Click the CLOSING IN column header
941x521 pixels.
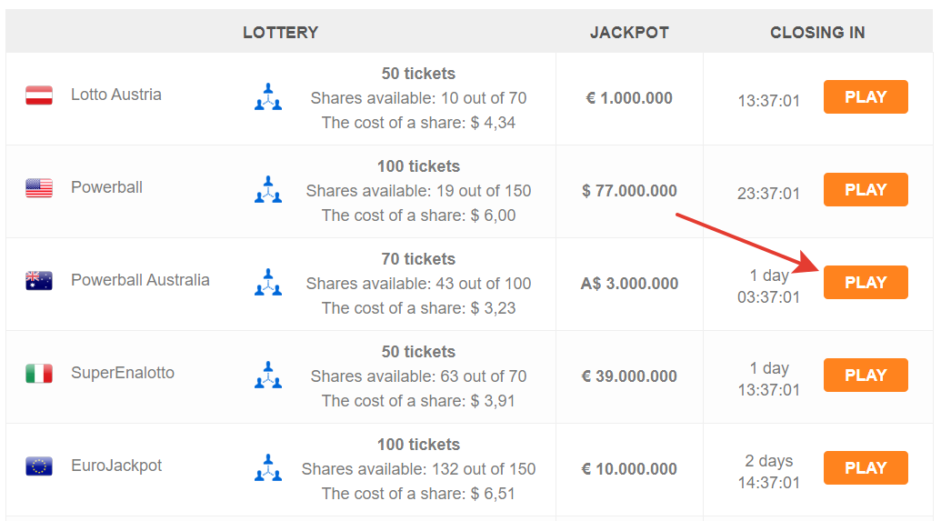pos(817,33)
